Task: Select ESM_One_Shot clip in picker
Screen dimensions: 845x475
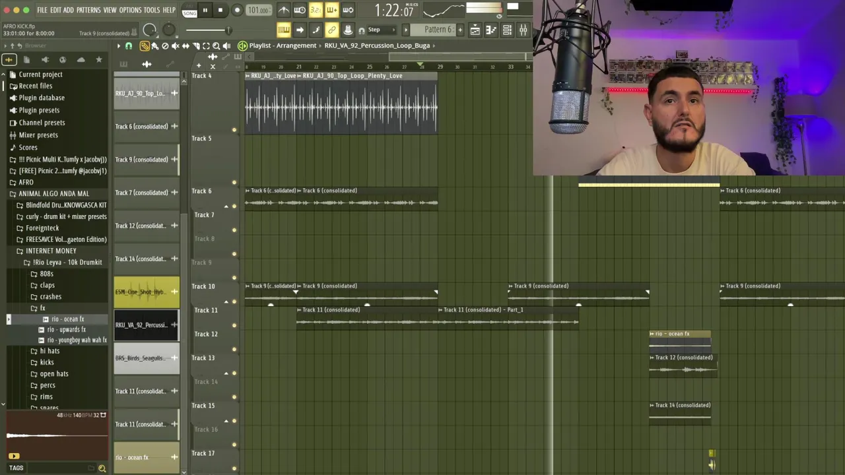Action: 146,292
